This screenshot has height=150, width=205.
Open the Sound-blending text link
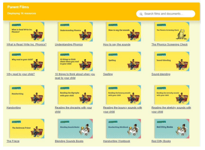click(161, 74)
